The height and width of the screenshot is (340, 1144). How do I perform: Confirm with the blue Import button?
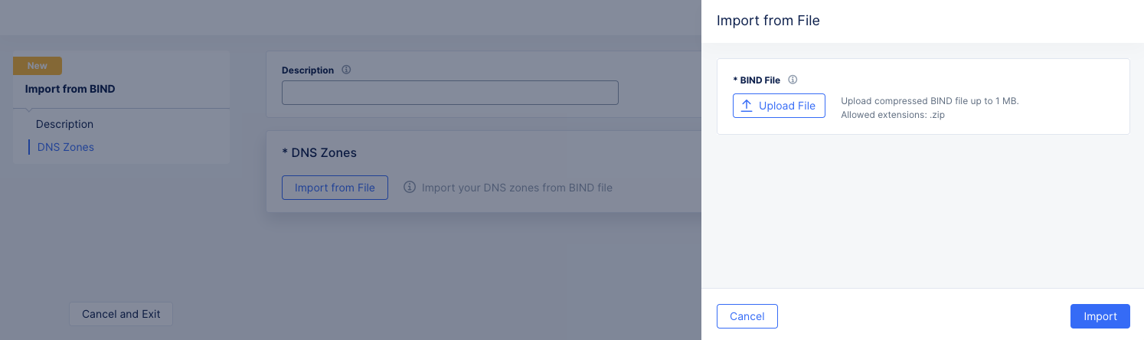[x=1100, y=316]
